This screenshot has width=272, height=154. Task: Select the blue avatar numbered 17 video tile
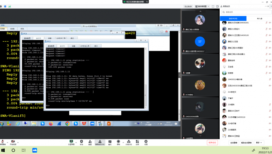point(200,41)
